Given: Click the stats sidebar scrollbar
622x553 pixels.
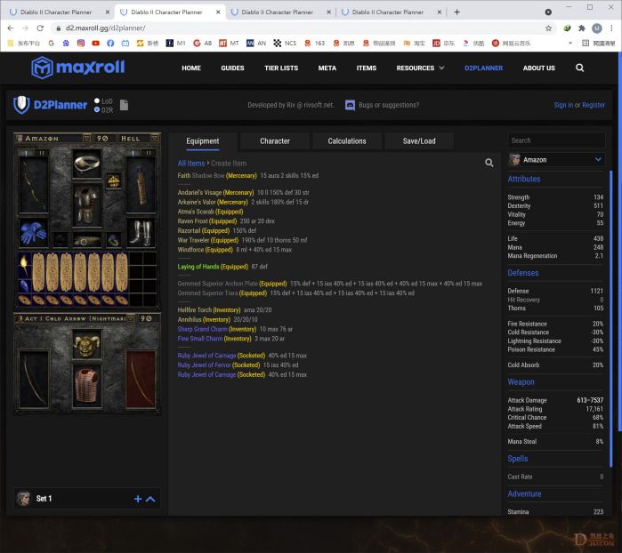Looking at the screenshot, I should pyautogui.click(x=610, y=319).
